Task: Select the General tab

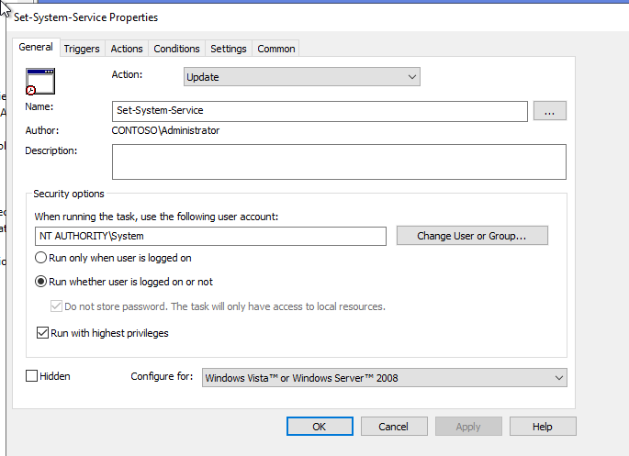Action: [36, 48]
